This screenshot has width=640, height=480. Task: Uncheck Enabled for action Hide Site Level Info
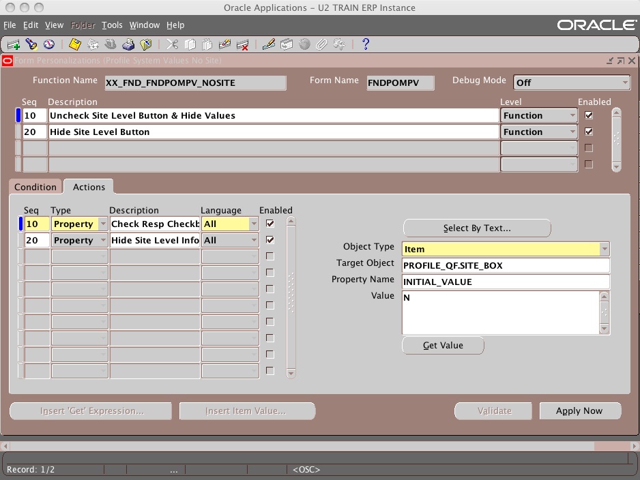270,240
